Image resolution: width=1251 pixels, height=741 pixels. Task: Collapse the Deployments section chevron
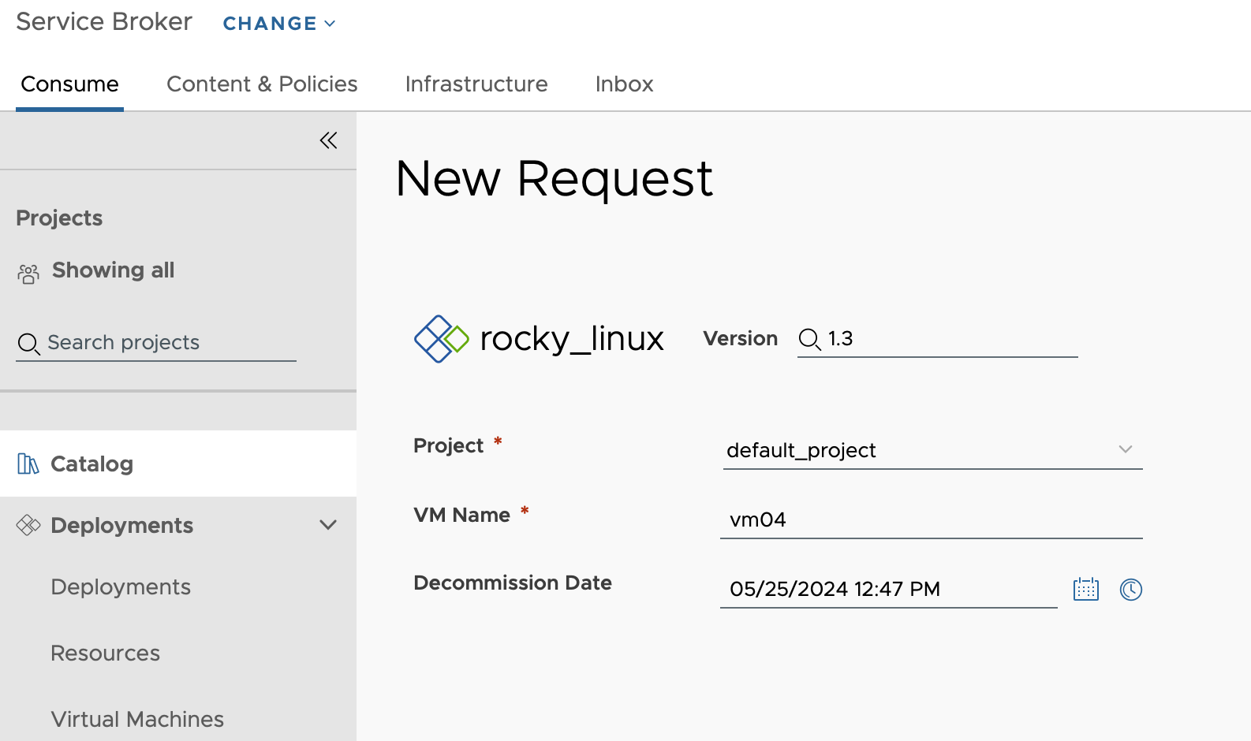pos(328,525)
